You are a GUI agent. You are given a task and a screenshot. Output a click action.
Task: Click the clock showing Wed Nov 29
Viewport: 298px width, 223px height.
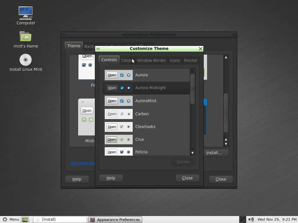click(277, 220)
